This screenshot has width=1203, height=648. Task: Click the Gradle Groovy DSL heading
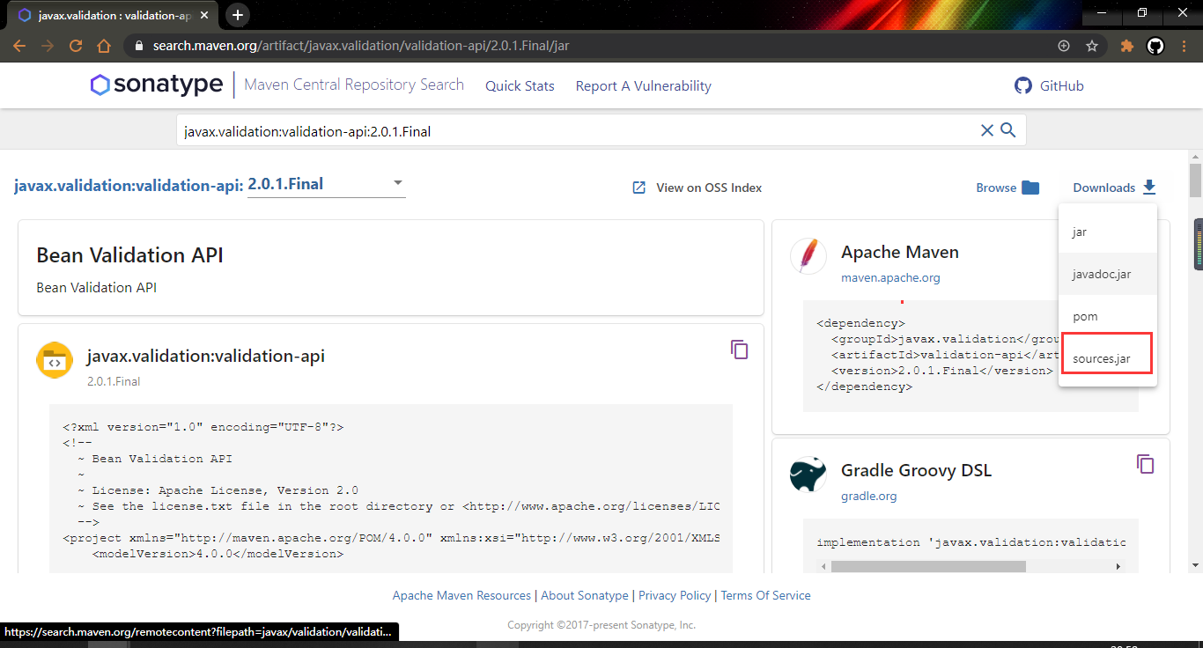(x=916, y=470)
